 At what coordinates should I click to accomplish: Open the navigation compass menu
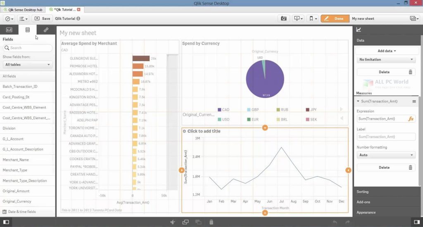tap(10, 19)
